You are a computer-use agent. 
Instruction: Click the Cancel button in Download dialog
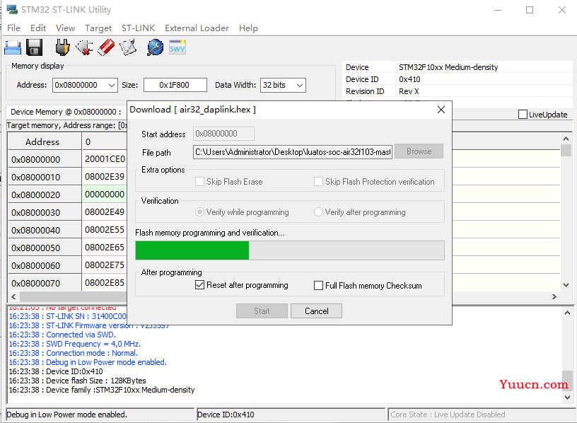(x=317, y=311)
